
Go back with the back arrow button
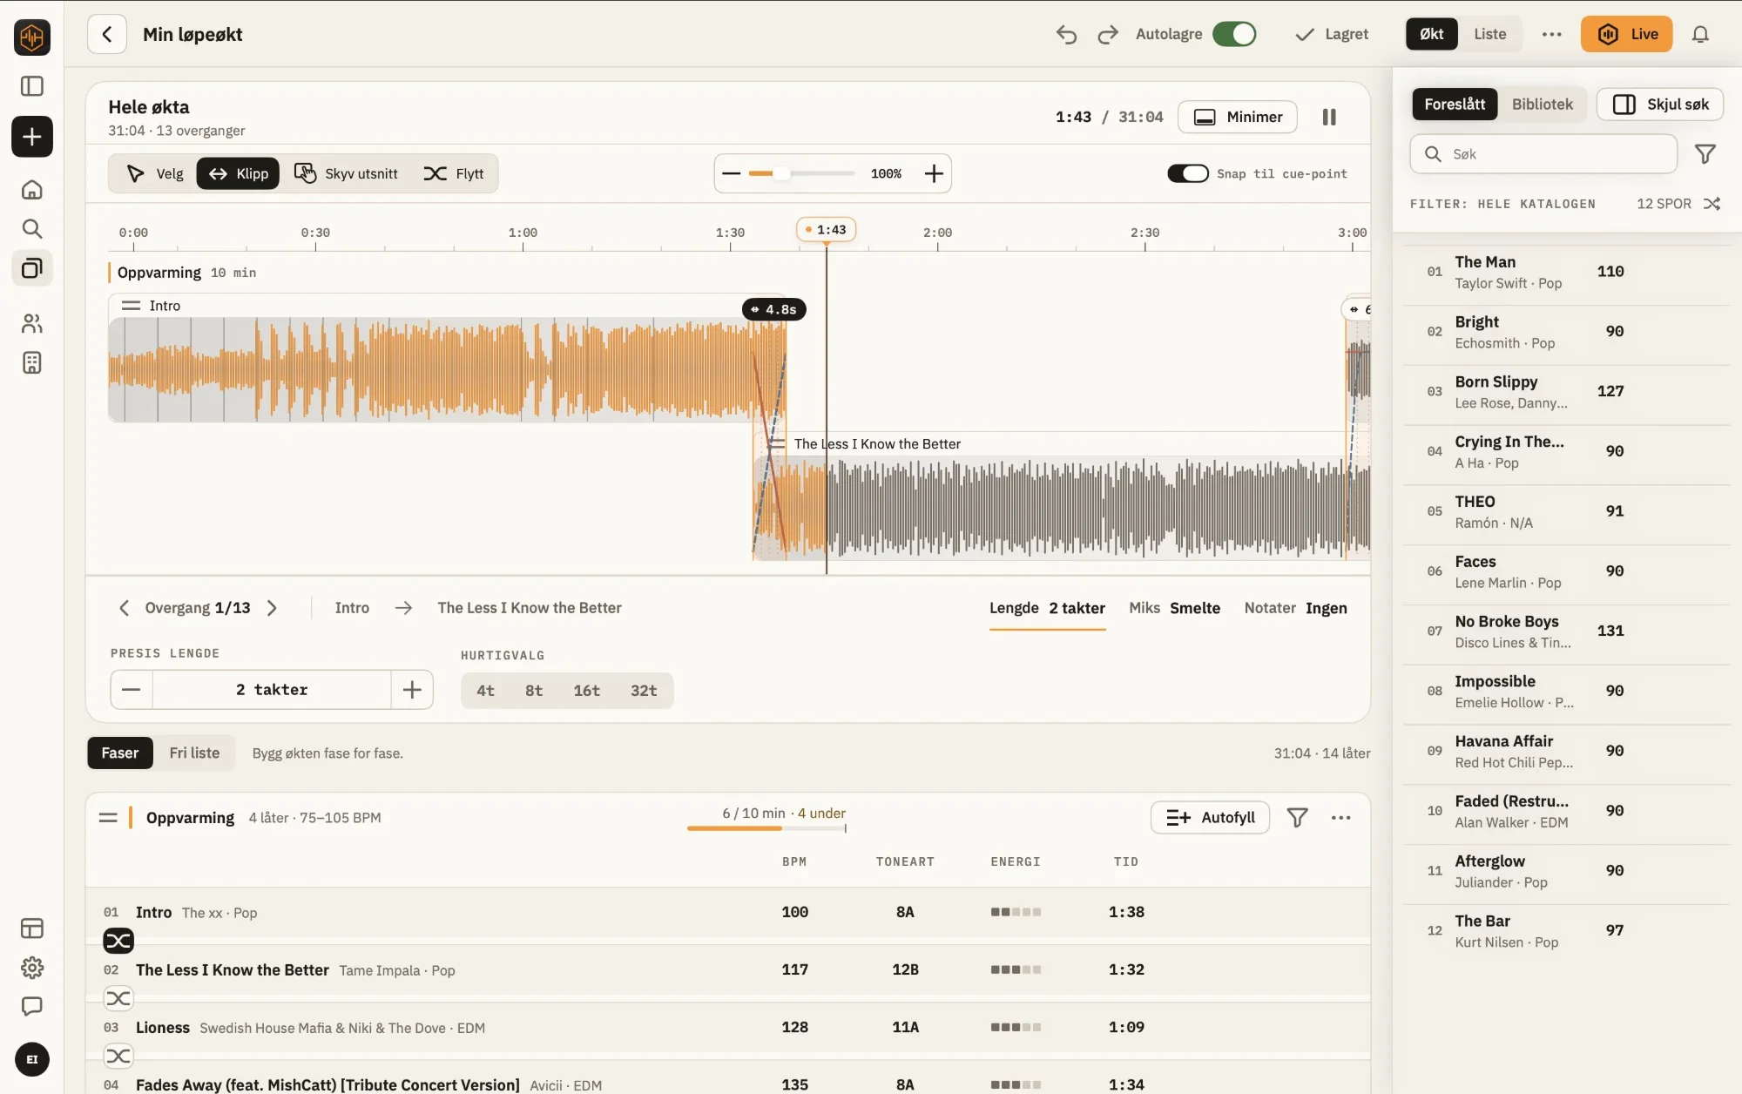tap(107, 34)
